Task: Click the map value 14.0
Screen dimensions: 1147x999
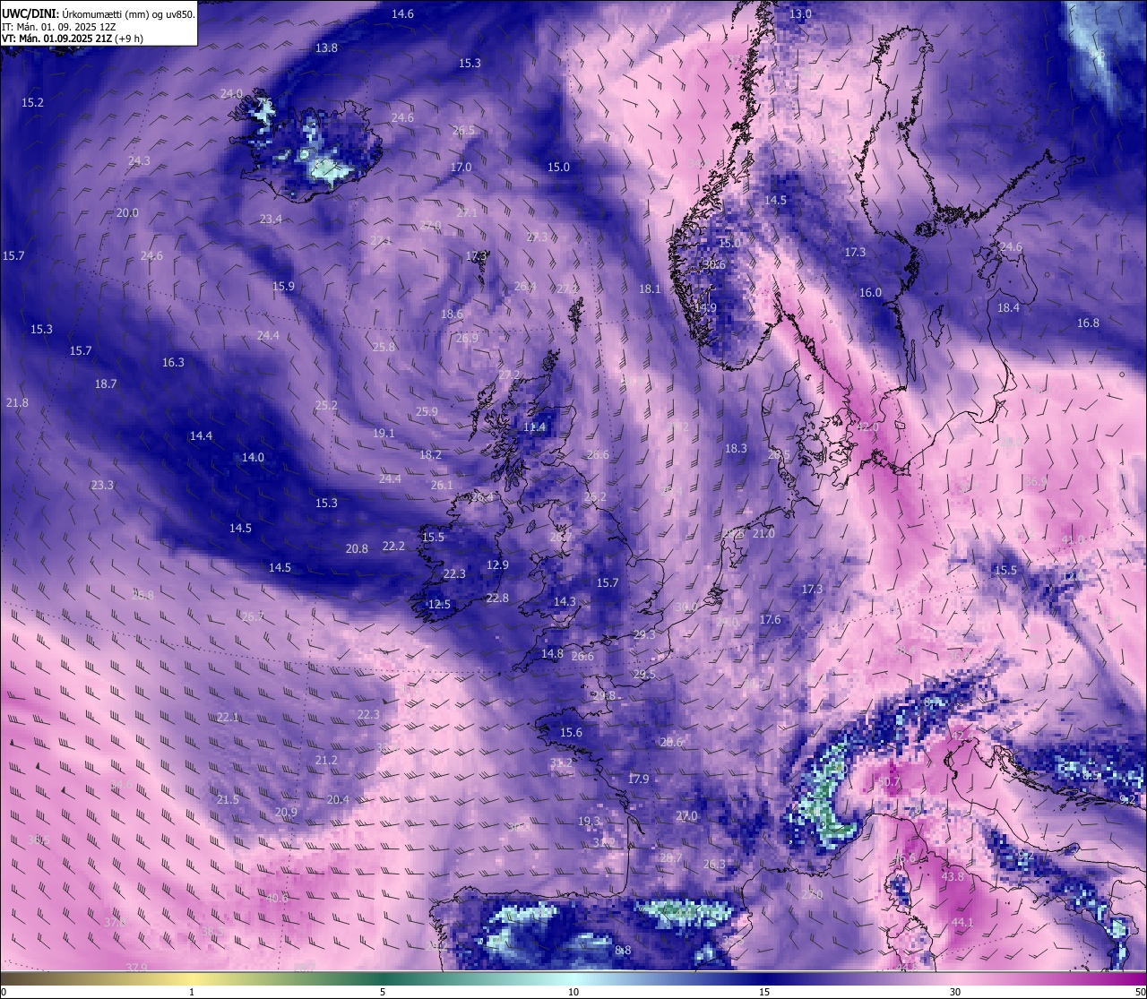Action: tap(253, 457)
